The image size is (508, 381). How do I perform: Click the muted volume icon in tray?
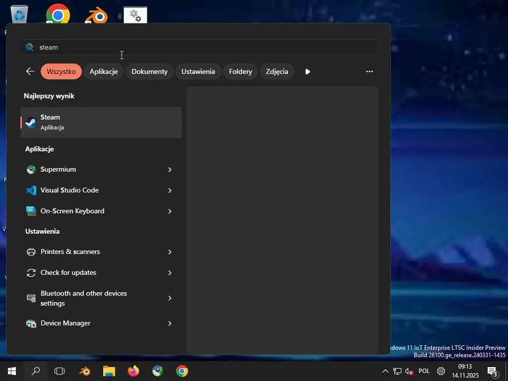pyautogui.click(x=409, y=371)
